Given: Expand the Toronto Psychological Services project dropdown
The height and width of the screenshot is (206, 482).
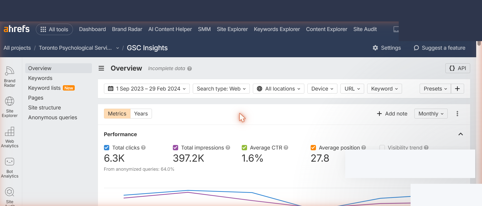Looking at the screenshot, I should [117, 48].
